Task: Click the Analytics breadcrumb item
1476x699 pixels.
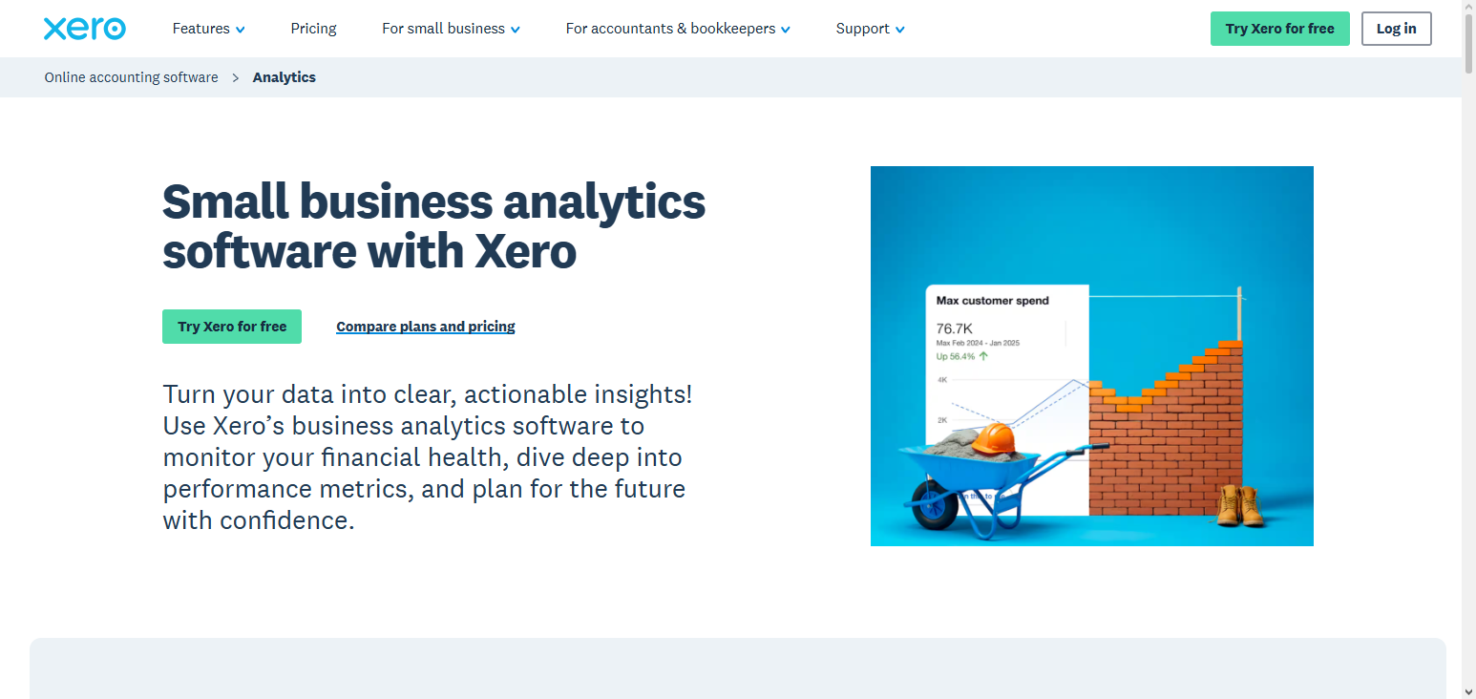Action: (284, 77)
